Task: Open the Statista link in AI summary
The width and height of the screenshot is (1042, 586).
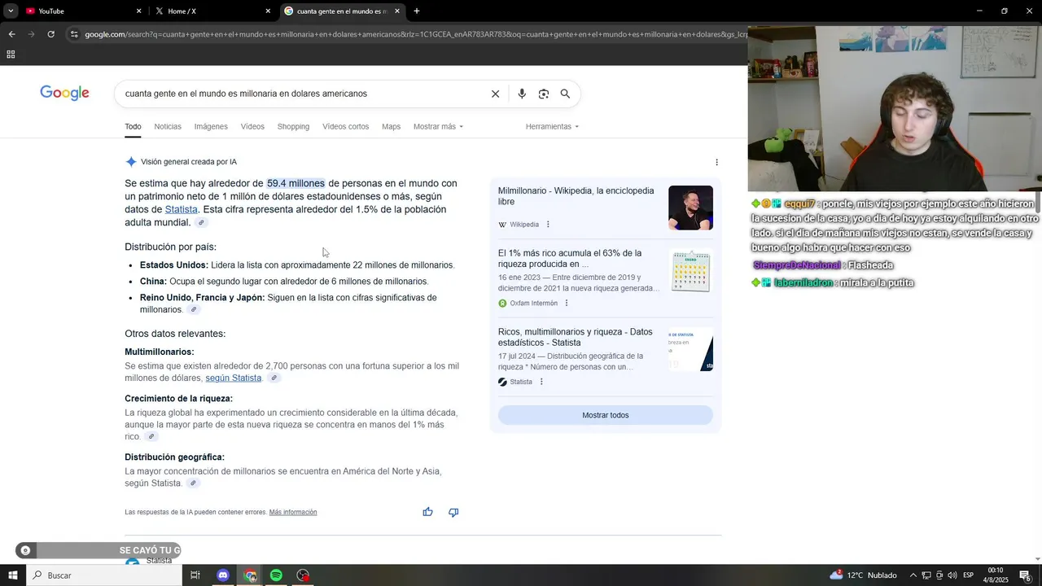Action: 181,210
